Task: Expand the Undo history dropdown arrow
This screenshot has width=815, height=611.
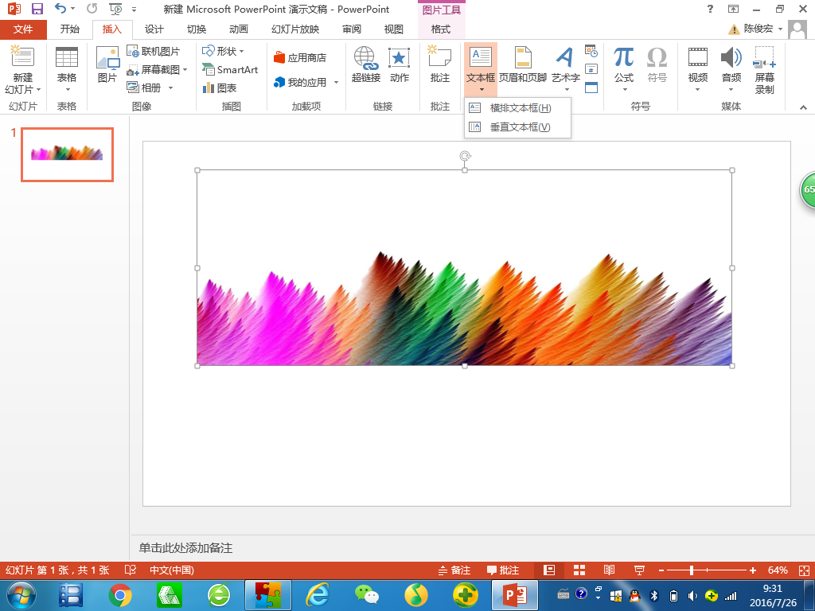Action: (72, 9)
